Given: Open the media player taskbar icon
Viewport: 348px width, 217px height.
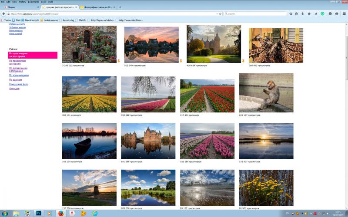Looking at the screenshot, I should [x=49, y=214].
